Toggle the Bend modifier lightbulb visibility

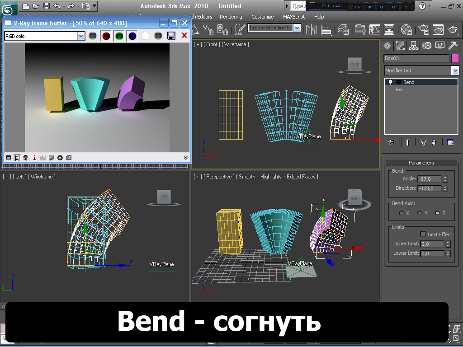pyautogui.click(x=391, y=82)
